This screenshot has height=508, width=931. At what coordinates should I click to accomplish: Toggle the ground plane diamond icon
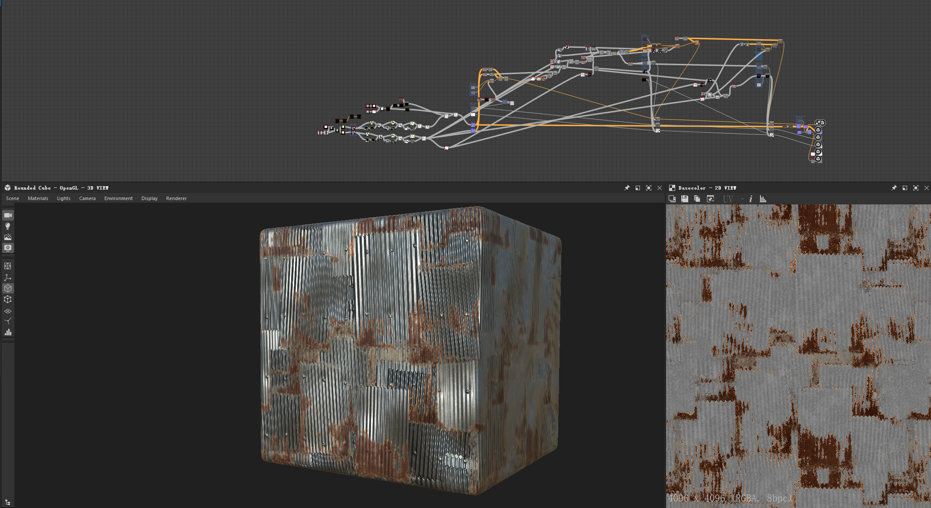tap(8, 311)
